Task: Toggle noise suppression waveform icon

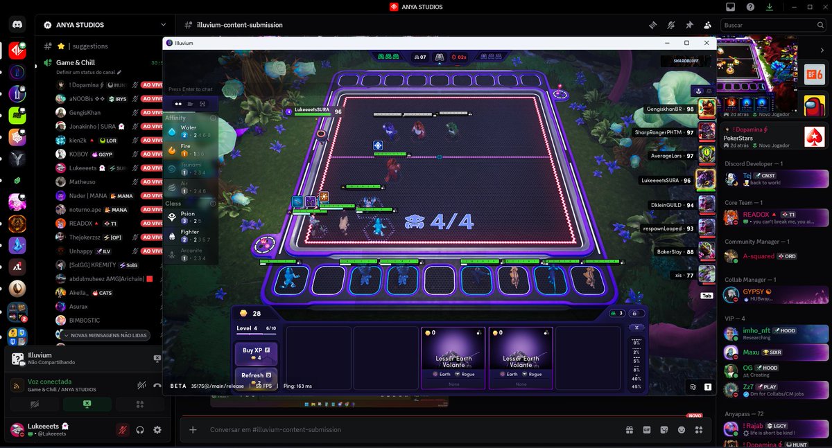Action: coord(141,386)
